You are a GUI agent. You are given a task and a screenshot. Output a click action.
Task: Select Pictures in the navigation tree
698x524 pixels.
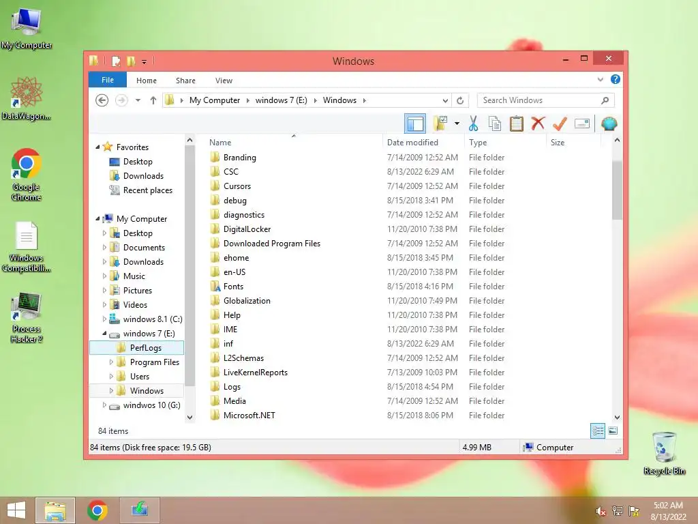coord(137,291)
